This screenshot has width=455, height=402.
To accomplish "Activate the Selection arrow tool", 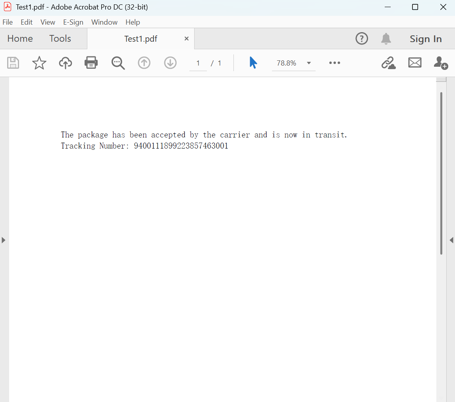I will (253, 63).
